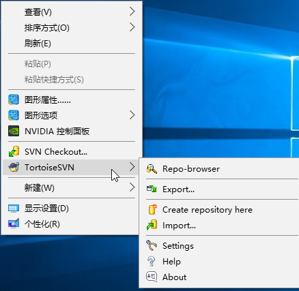Select Repo-browser in TortoiseSVN submenu
Image resolution: width=299 pixels, height=291 pixels.
(220, 169)
